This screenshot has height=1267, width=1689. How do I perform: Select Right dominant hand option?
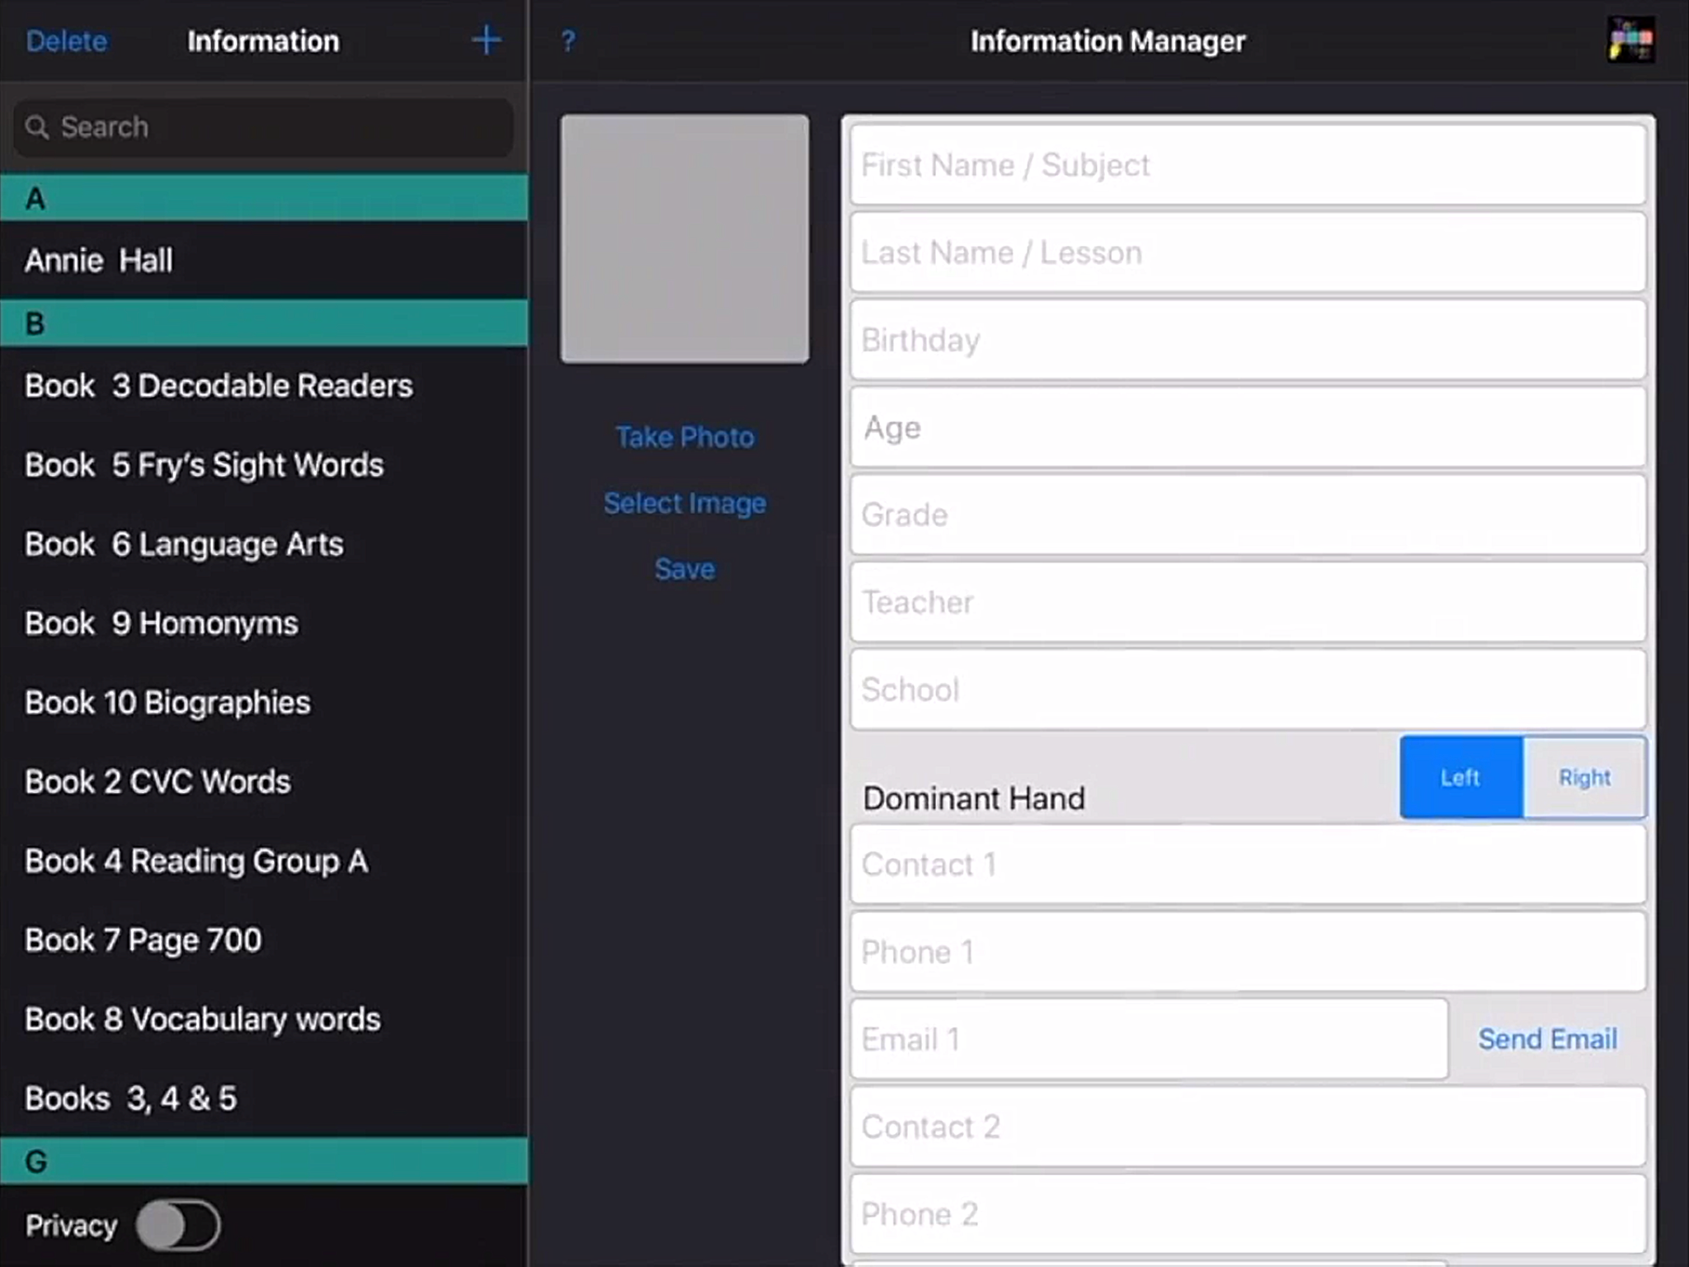point(1583,777)
